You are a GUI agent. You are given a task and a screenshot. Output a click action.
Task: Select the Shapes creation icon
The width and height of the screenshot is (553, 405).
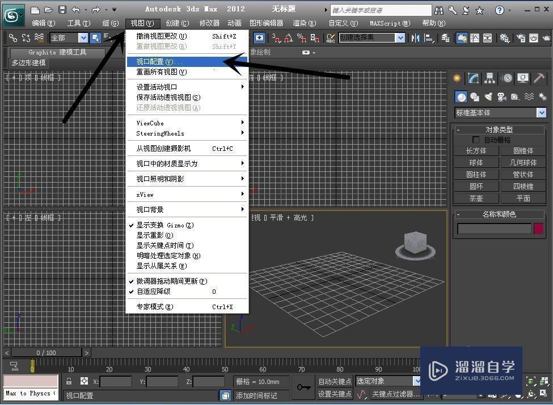(x=474, y=96)
